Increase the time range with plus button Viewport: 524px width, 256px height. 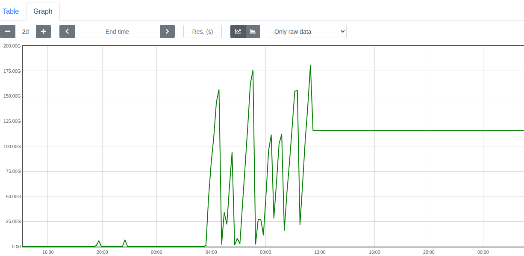(43, 31)
